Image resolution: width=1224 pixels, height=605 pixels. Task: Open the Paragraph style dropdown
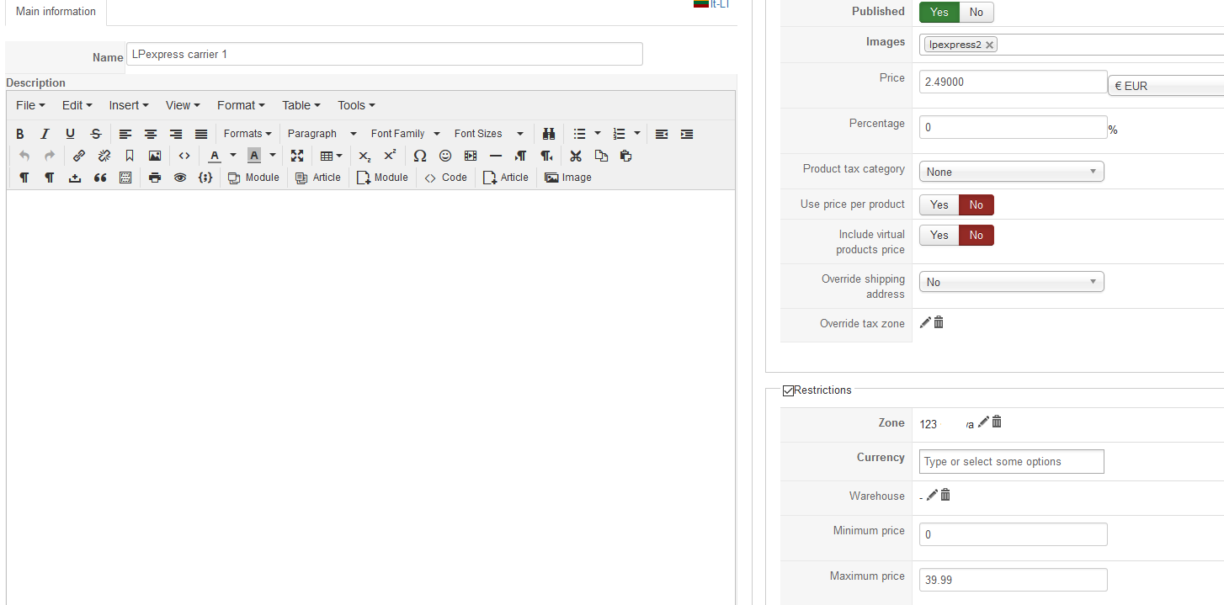[x=322, y=134]
